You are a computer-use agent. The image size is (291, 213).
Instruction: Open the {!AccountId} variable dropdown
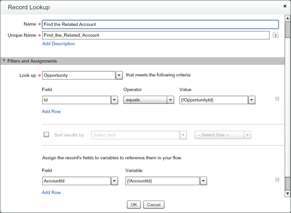click(204, 181)
